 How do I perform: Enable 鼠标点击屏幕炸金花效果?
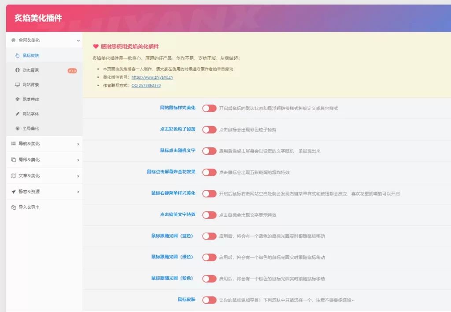[x=209, y=172]
